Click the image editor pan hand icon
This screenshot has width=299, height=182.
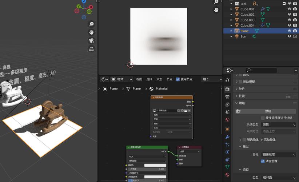(x=216, y=10)
